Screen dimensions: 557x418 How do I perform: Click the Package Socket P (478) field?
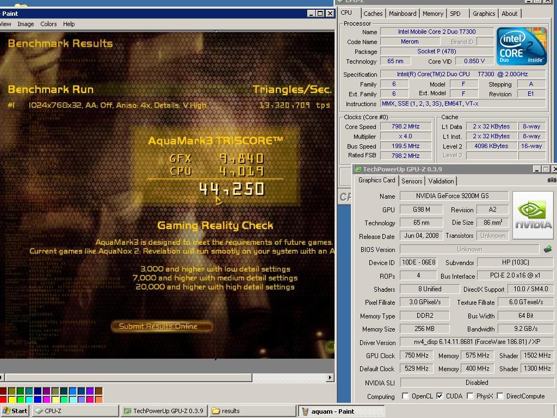437,51
